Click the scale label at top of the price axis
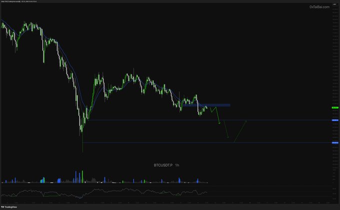Viewport: 340px width, 210px height. (334, 4)
